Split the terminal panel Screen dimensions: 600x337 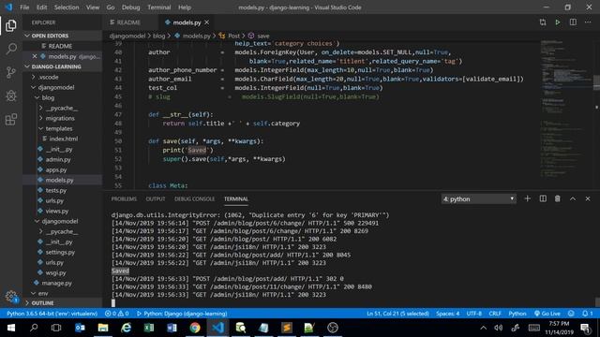pos(543,198)
